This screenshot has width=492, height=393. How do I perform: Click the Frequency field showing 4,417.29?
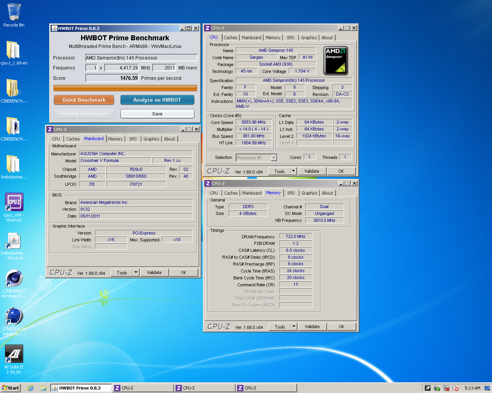coord(121,68)
